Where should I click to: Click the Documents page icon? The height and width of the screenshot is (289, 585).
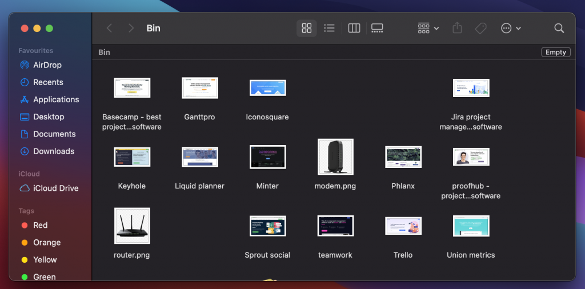pos(24,134)
